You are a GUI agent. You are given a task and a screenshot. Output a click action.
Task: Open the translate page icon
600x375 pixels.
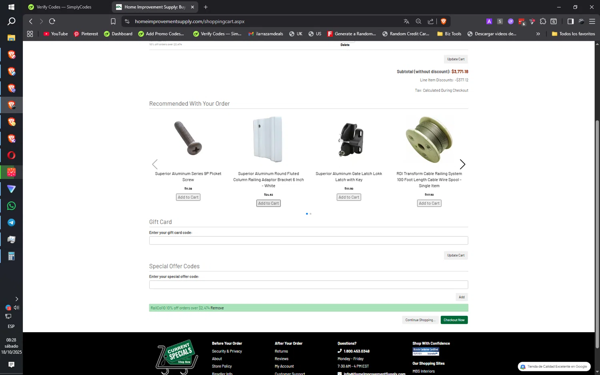406,21
